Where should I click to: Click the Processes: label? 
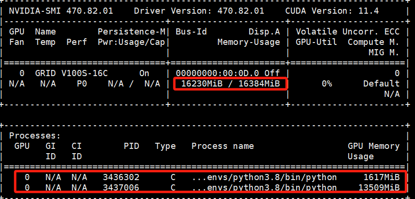coord(35,136)
